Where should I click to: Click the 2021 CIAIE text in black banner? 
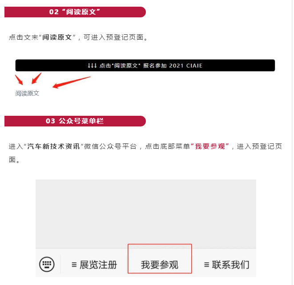185,65
